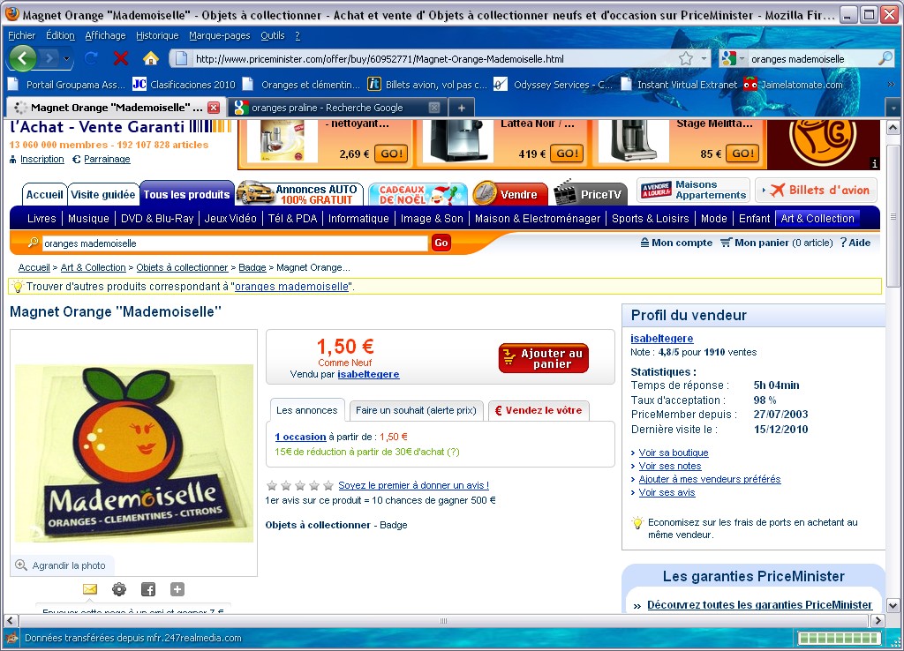Open the Visite guidée tab
The width and height of the screenshot is (904, 651).
103,195
